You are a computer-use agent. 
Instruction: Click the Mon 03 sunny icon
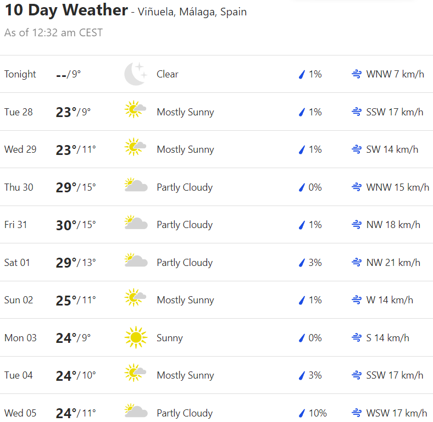[135, 337]
